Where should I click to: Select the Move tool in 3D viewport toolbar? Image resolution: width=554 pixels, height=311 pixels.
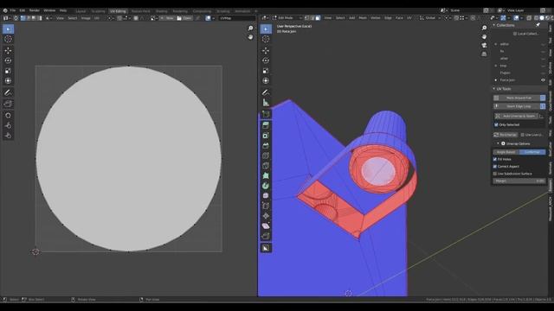tap(266, 51)
